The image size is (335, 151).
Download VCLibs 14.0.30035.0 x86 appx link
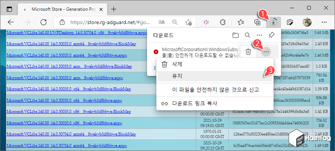point(64,123)
